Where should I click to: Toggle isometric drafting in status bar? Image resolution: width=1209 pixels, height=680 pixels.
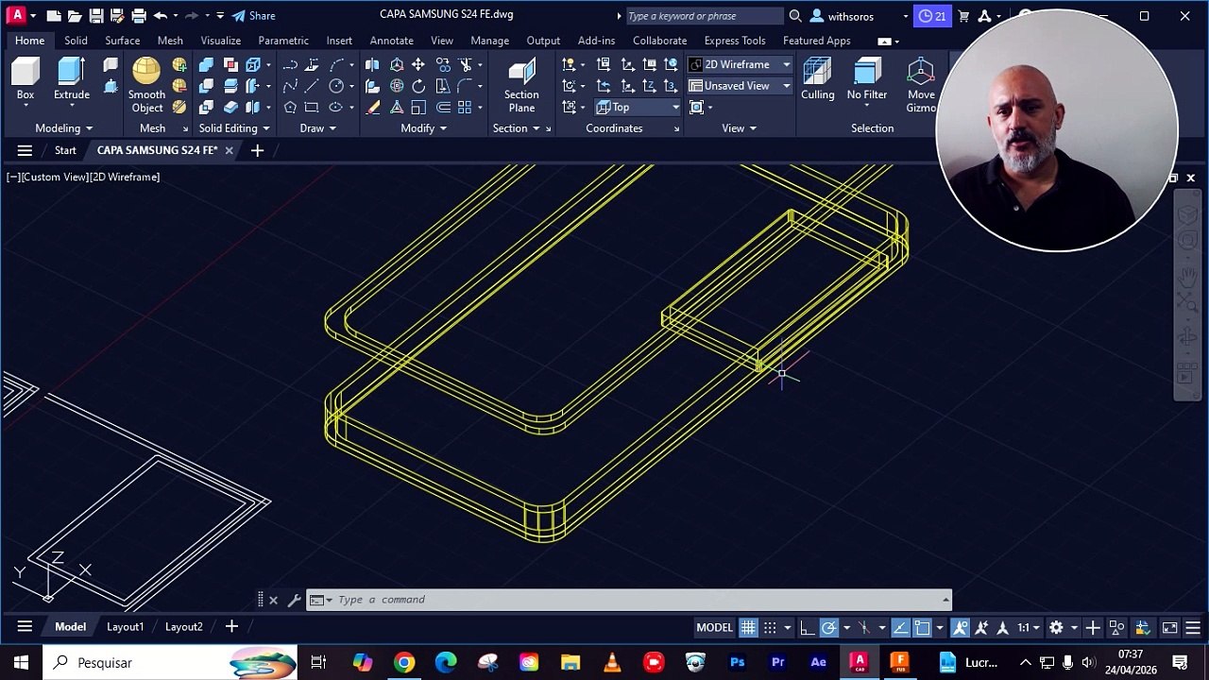click(x=863, y=627)
